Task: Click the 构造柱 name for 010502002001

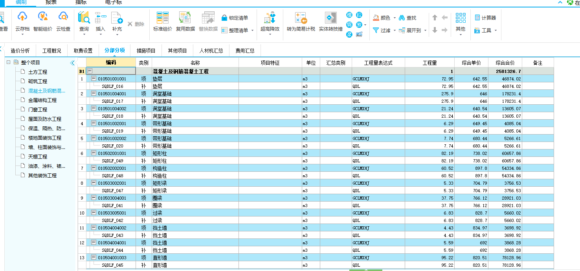Action: [x=160, y=168]
